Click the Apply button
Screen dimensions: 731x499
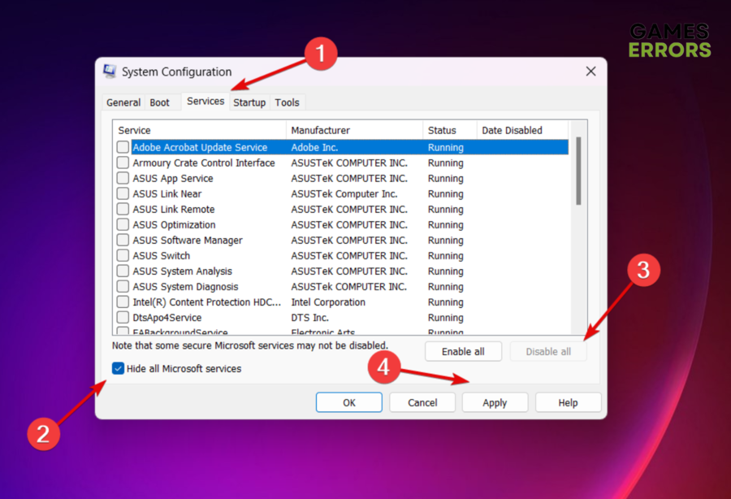[x=495, y=402]
